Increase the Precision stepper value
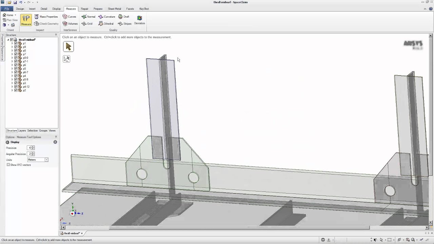Screen dimensions: 434x244 pos(33,147)
